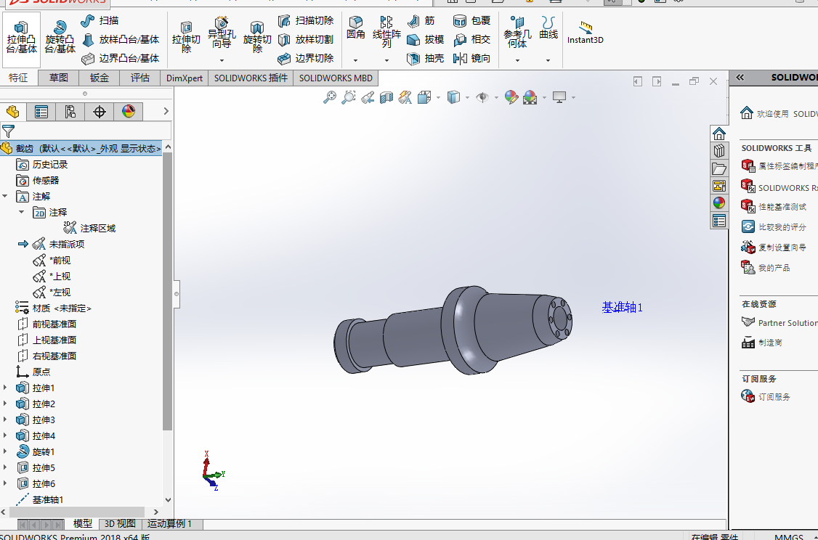Collapse the 注解 annotations node

tap(5, 197)
